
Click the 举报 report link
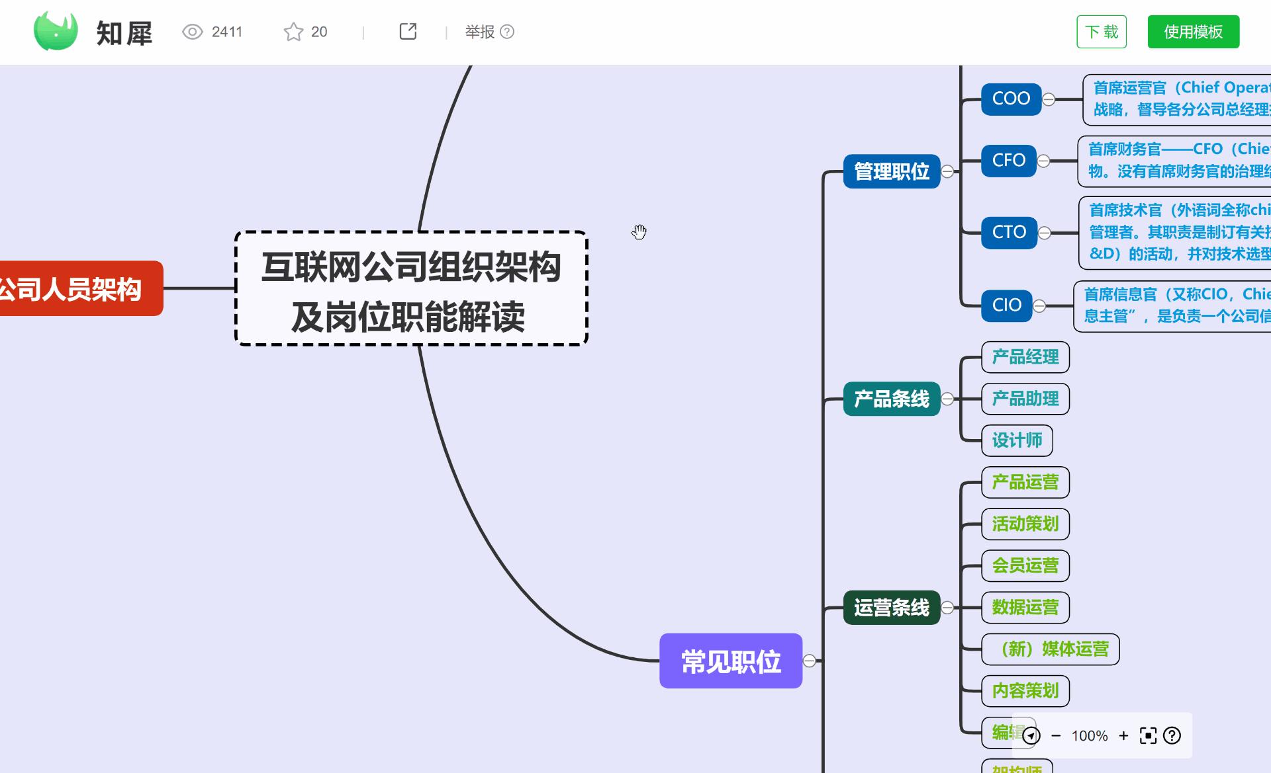480,32
